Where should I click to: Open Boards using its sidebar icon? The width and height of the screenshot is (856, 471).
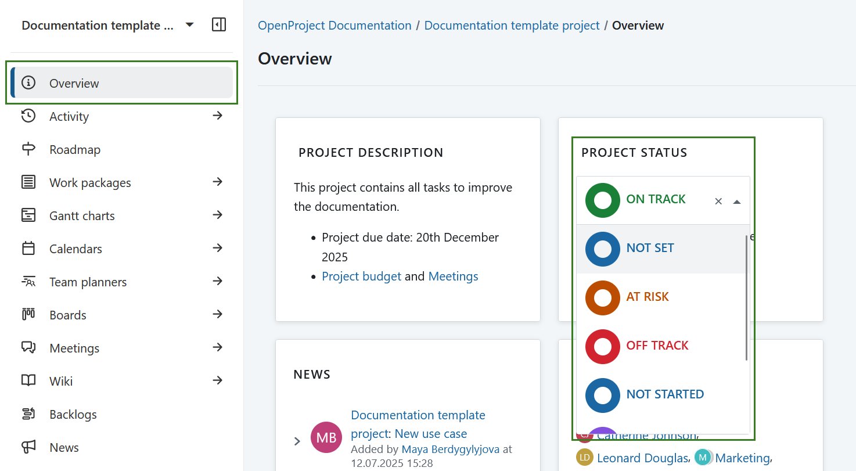28,314
